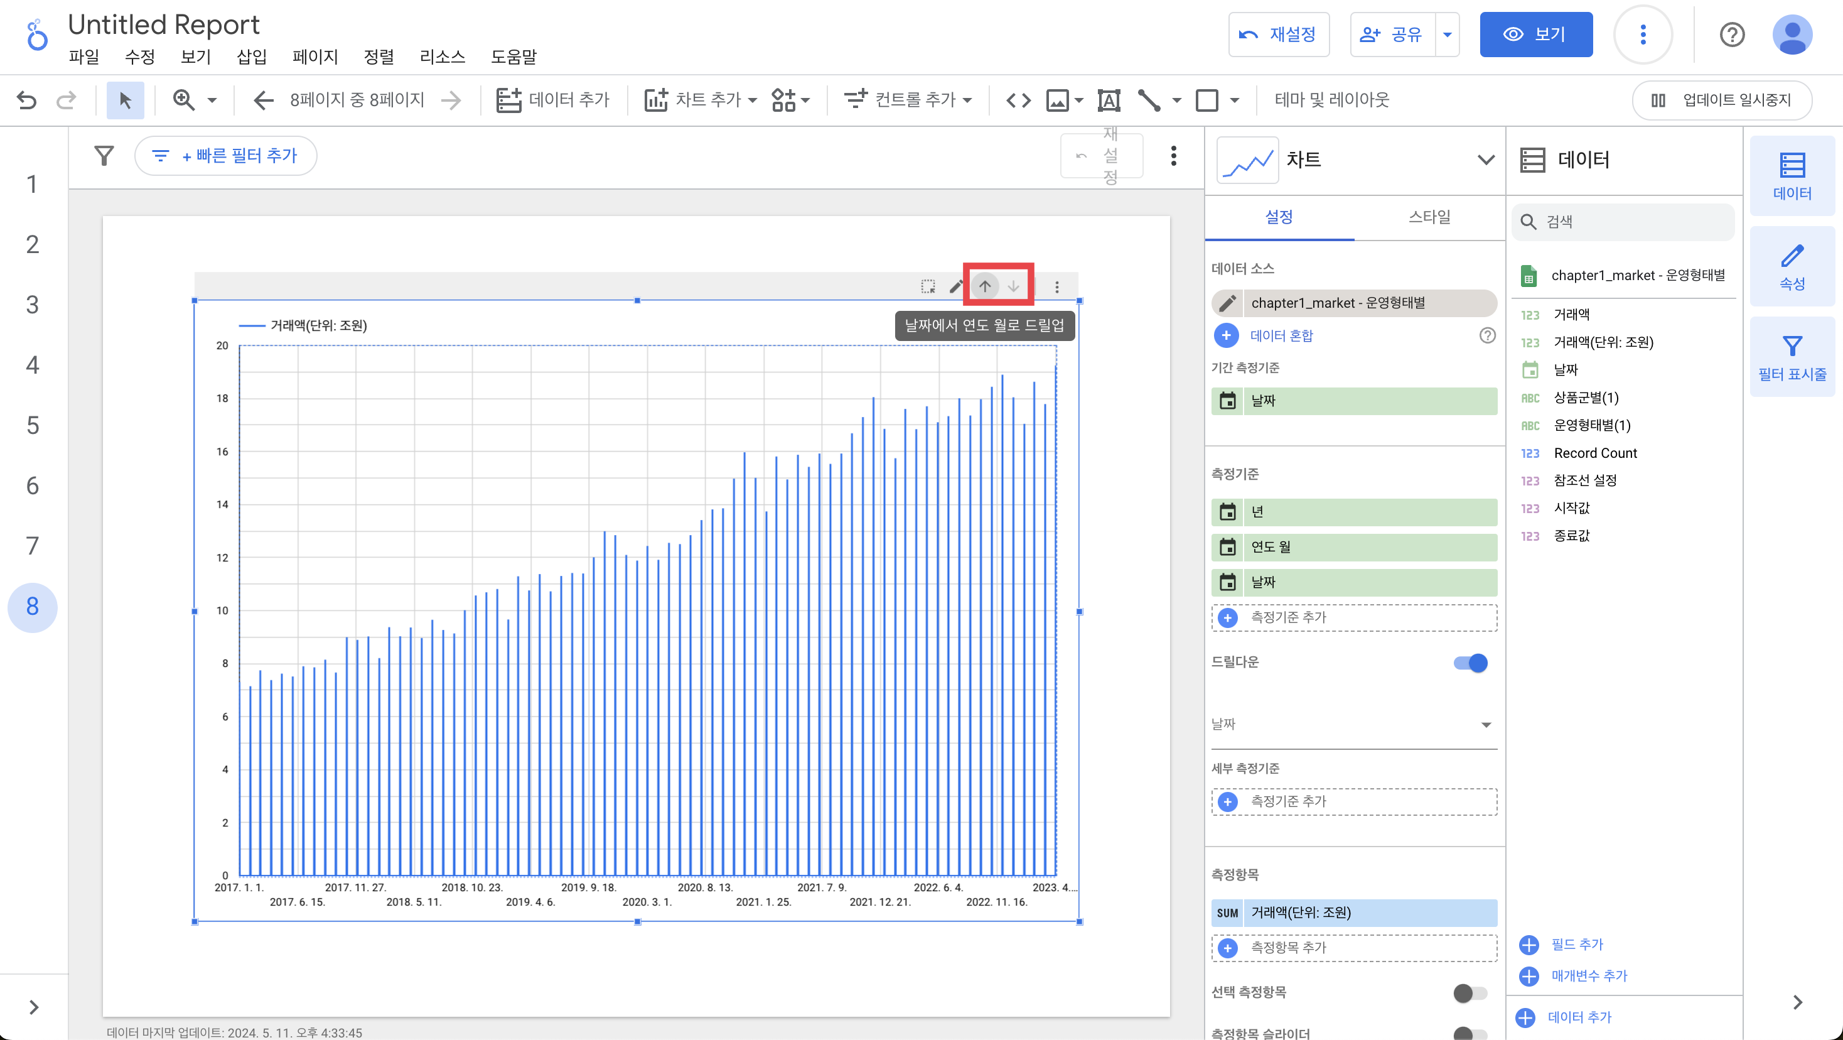The height and width of the screenshot is (1040, 1843).
Task: Insert a text box via toolbar icon
Action: click(1108, 99)
